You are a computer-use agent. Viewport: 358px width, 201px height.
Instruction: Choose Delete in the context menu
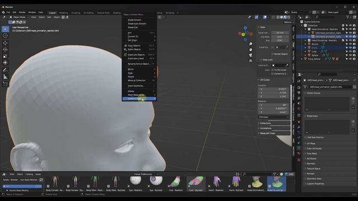pos(139,91)
